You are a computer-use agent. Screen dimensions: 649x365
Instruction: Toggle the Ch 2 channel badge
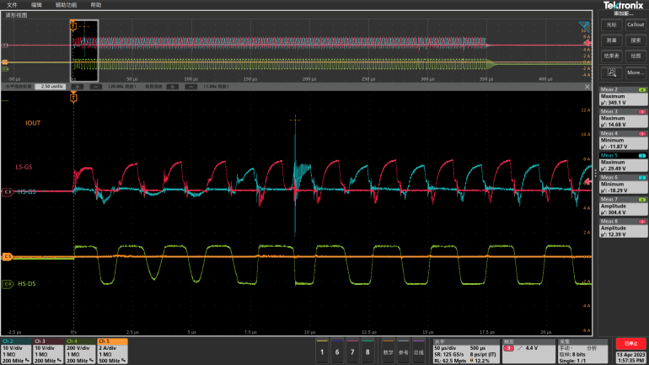pos(17,350)
